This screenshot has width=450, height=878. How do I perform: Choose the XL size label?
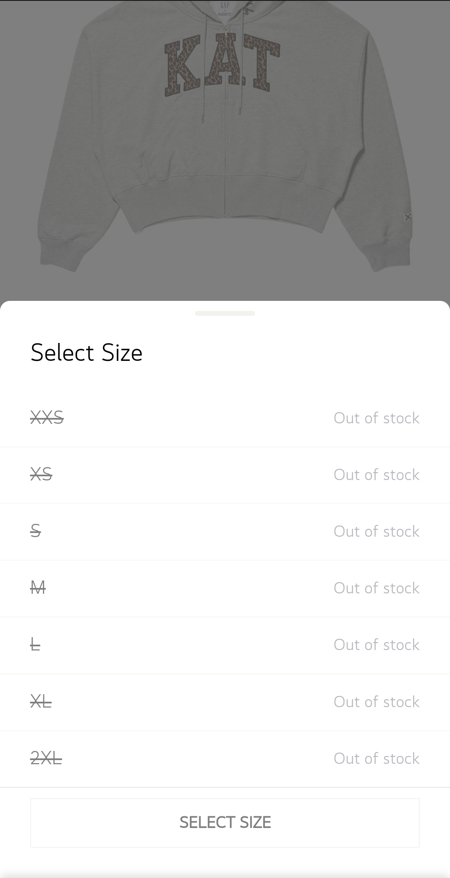41,701
